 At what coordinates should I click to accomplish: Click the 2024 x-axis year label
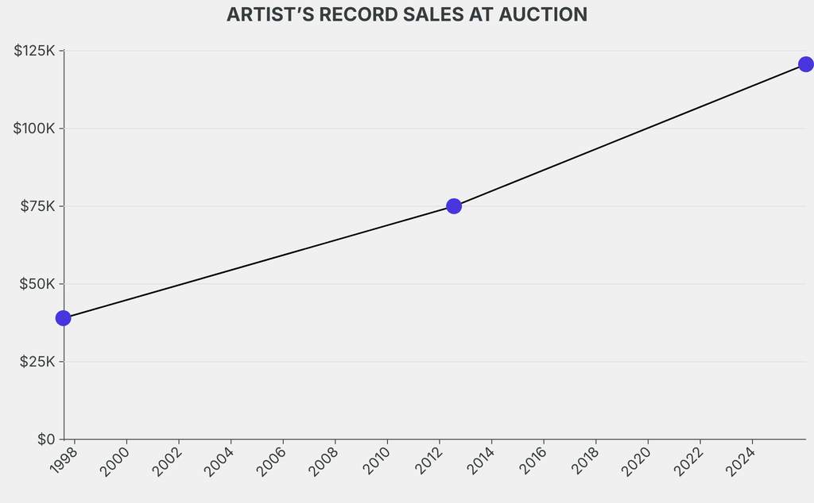(x=742, y=460)
